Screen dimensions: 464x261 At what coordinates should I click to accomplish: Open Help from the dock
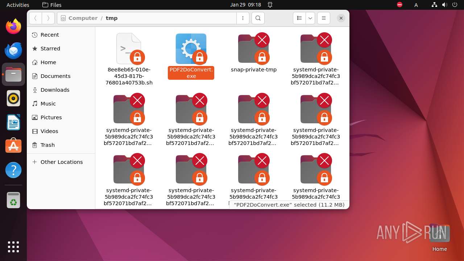[13, 170]
